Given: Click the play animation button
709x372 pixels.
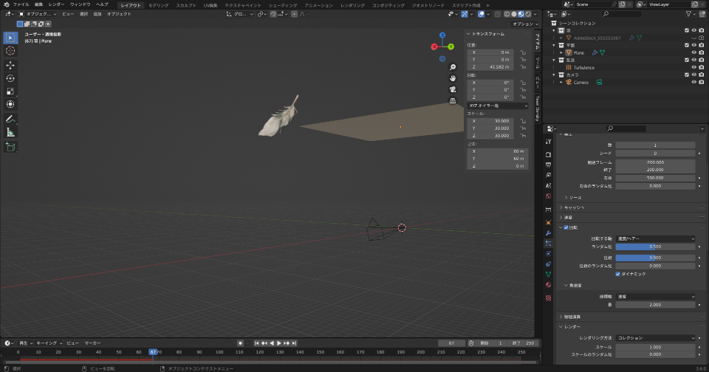Looking at the screenshot, I should click(x=279, y=343).
